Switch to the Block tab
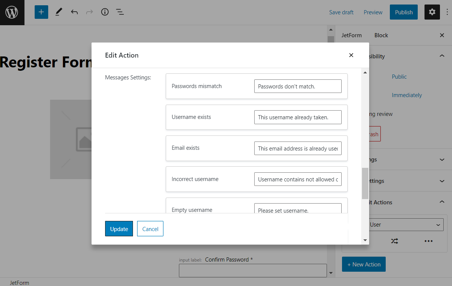This screenshot has width=452, height=286. click(x=381, y=35)
